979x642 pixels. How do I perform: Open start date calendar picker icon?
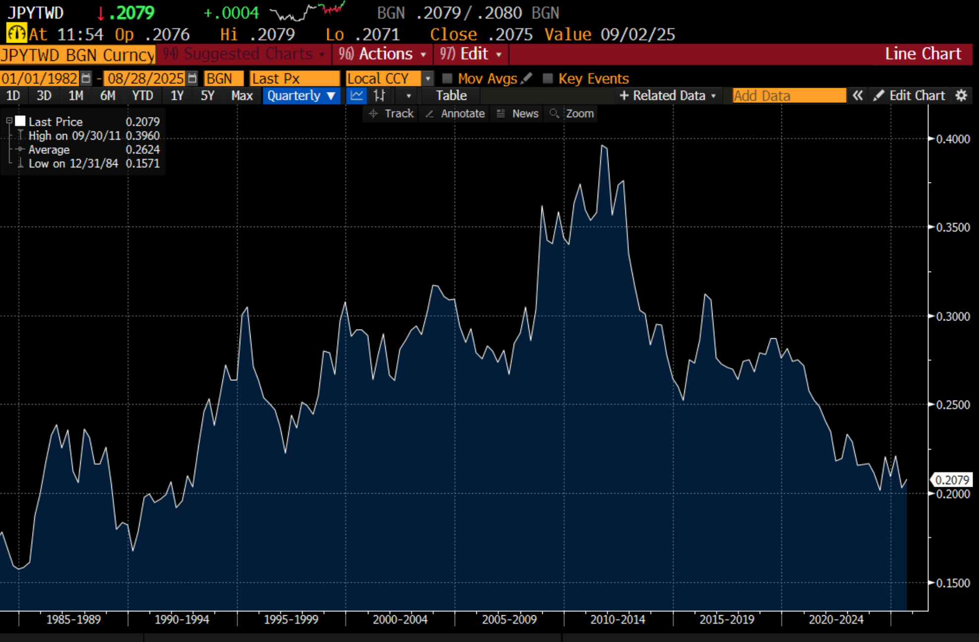tap(86, 78)
